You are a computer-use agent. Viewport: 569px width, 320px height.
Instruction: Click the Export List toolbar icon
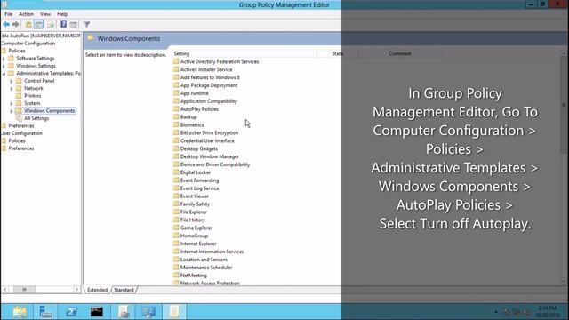coord(51,25)
